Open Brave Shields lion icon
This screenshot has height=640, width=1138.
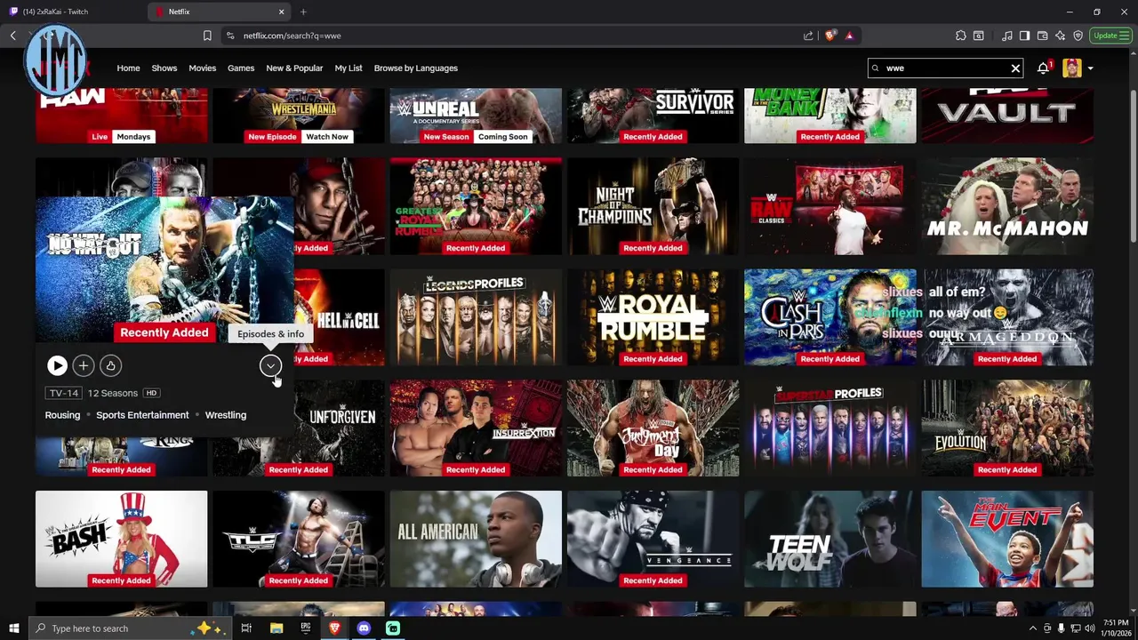point(830,36)
